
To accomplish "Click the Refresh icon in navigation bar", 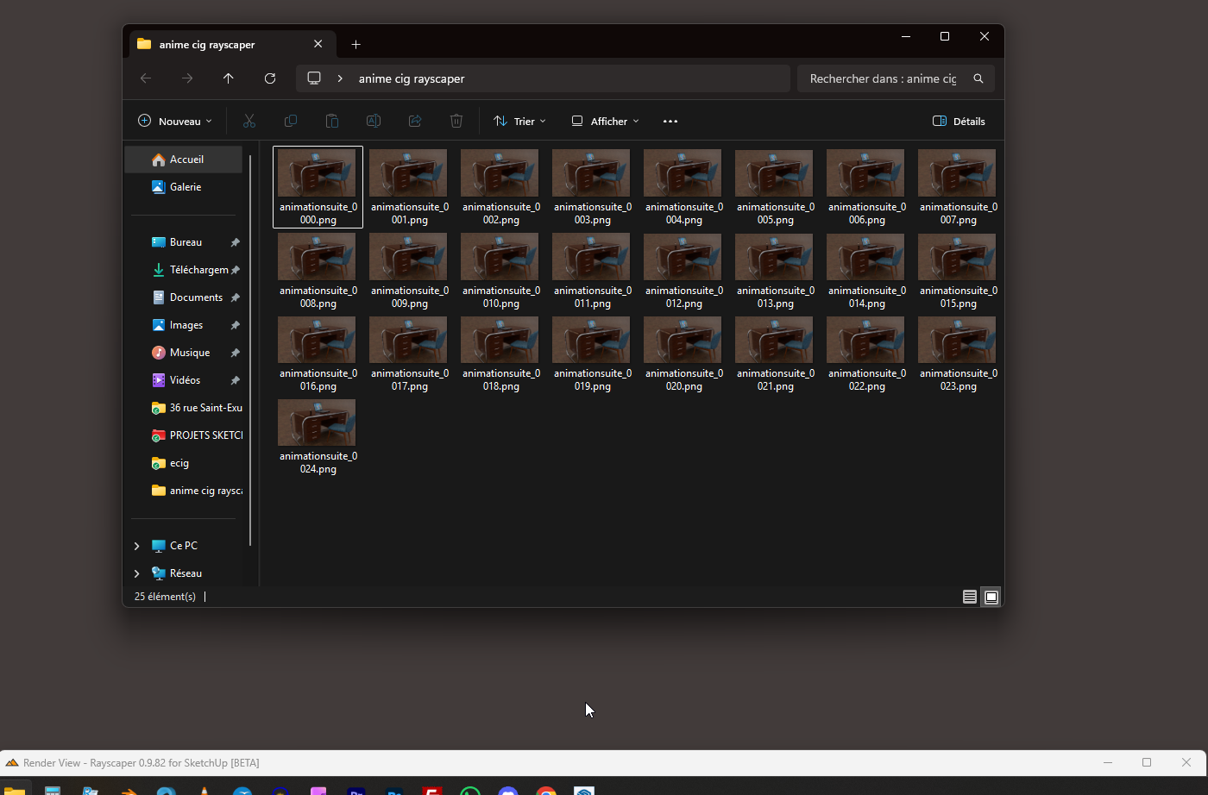I will (x=270, y=78).
